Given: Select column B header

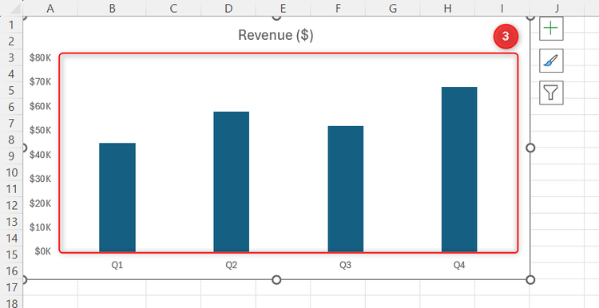Looking at the screenshot, I should point(112,8).
